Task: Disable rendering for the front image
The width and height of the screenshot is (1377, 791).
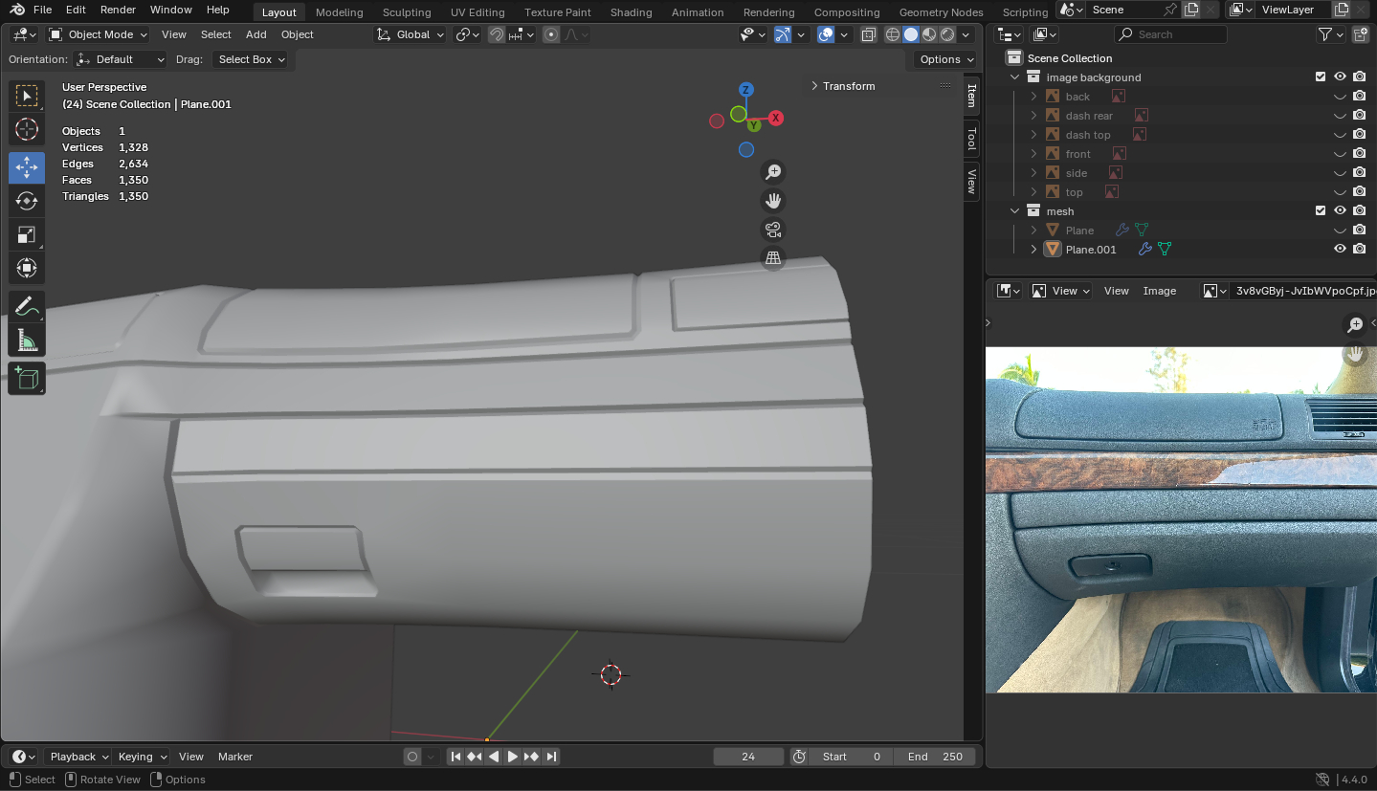Action: point(1359,154)
